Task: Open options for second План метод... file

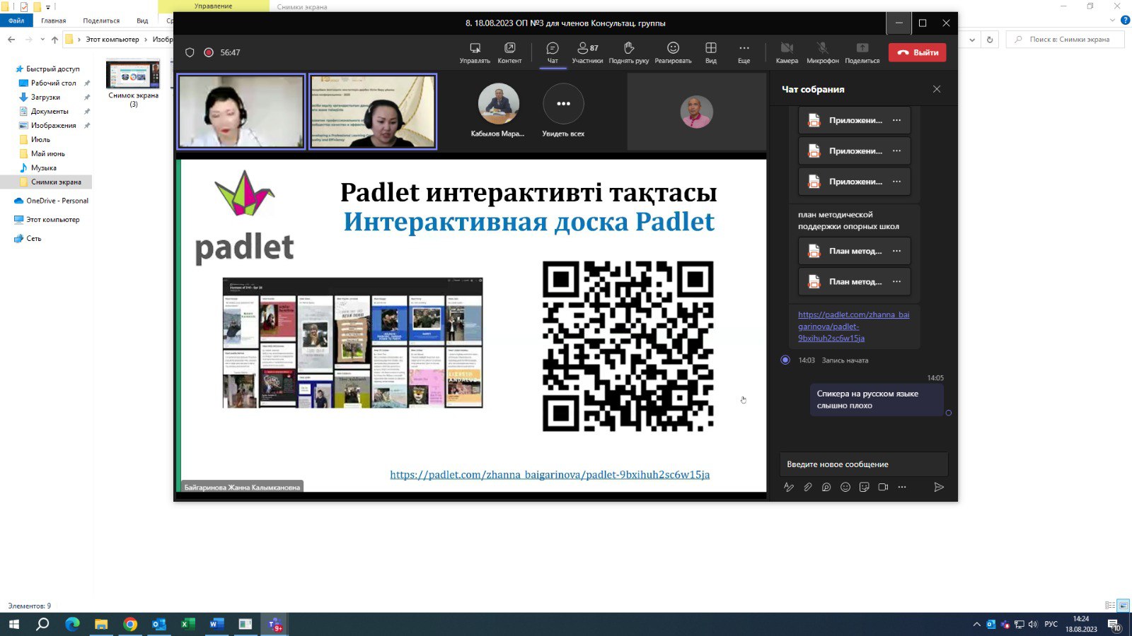Action: click(x=897, y=281)
